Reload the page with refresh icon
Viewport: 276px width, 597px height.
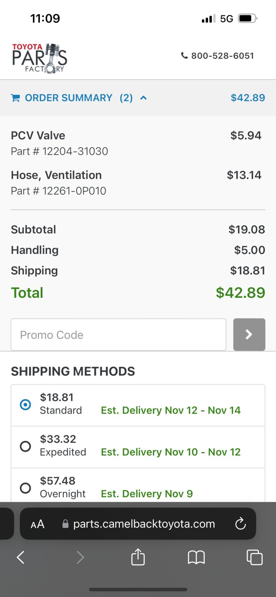(x=241, y=524)
